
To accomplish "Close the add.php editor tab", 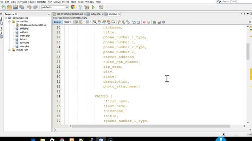I will [119, 14].
